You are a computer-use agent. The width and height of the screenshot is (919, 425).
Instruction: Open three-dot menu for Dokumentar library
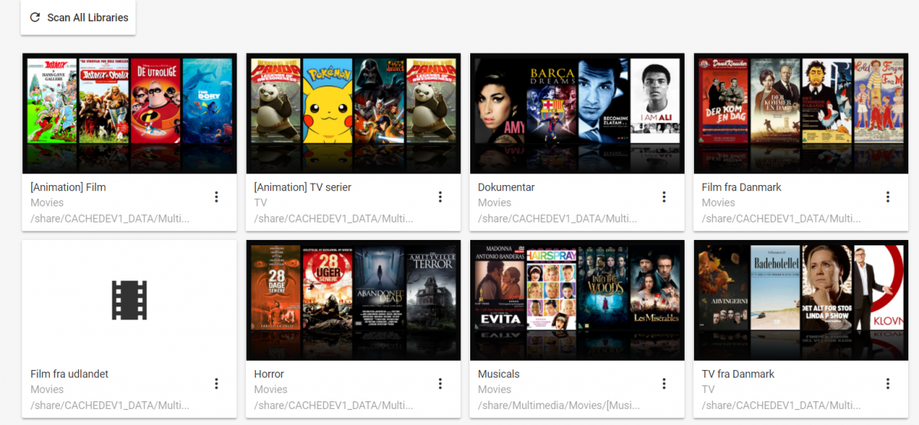664,196
